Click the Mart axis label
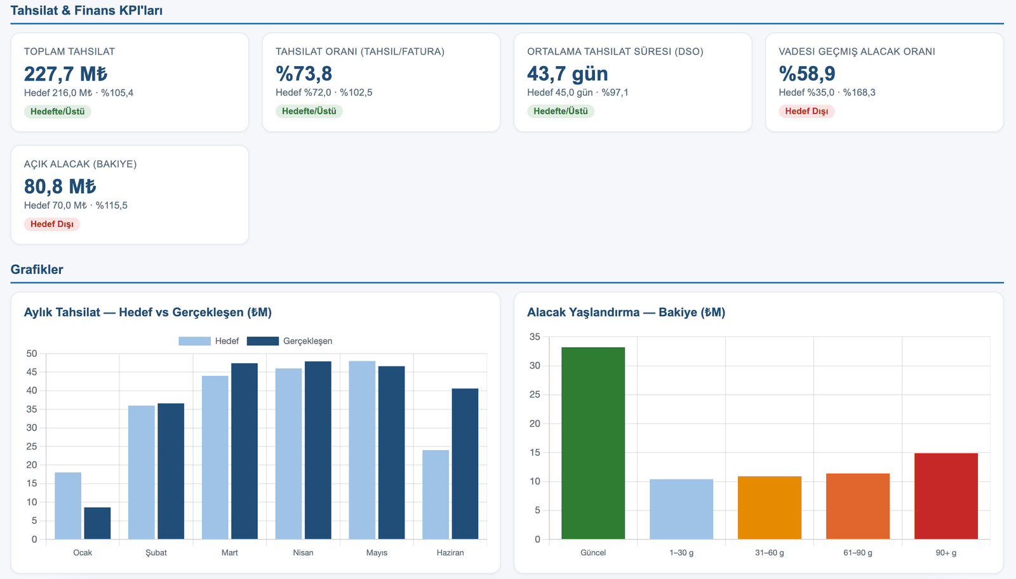 (x=230, y=553)
